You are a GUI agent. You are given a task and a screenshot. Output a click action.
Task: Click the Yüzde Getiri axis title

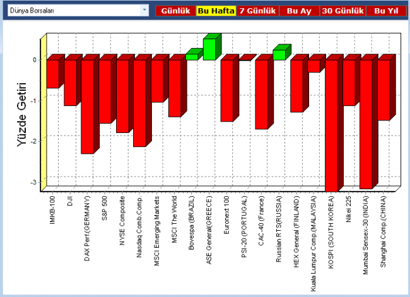pyautogui.click(x=22, y=115)
